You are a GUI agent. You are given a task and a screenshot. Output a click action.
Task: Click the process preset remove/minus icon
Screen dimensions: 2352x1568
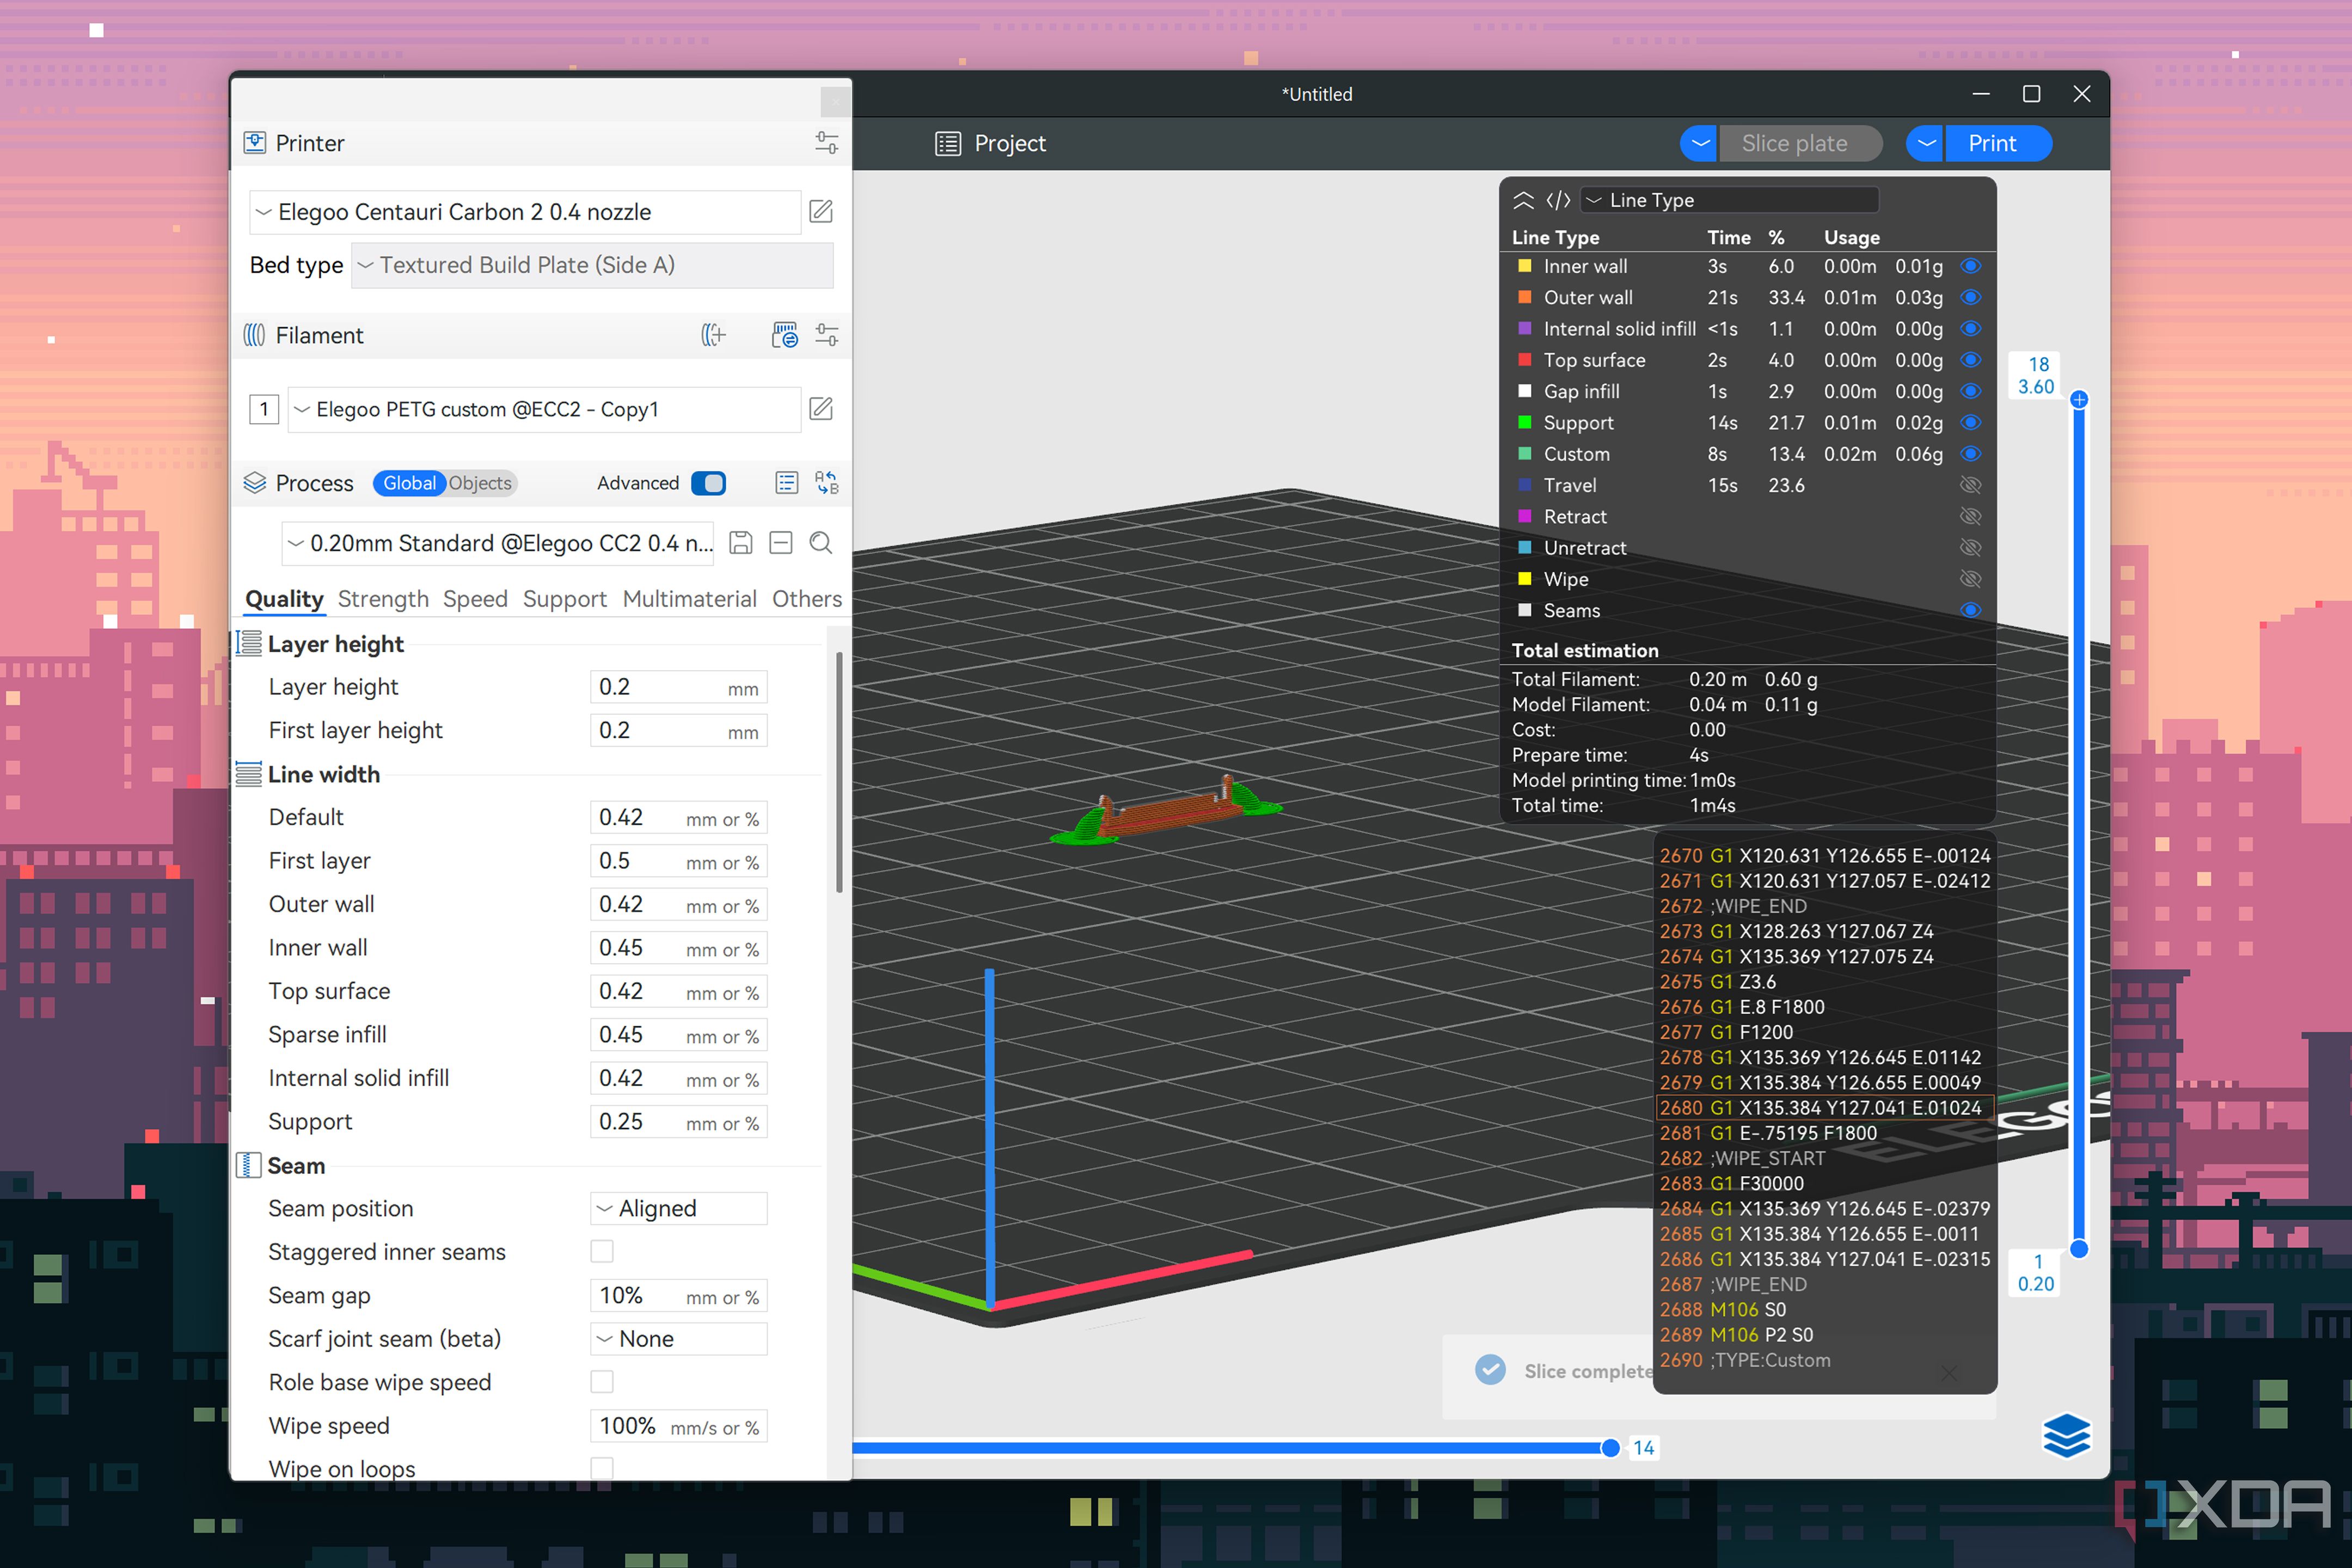click(x=781, y=543)
